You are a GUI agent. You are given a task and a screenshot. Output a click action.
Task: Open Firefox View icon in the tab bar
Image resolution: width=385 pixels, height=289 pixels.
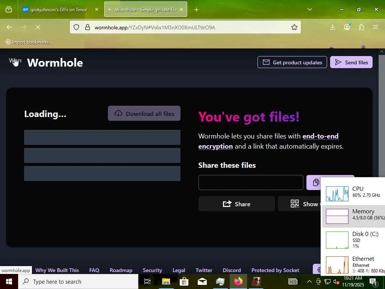click(9, 9)
